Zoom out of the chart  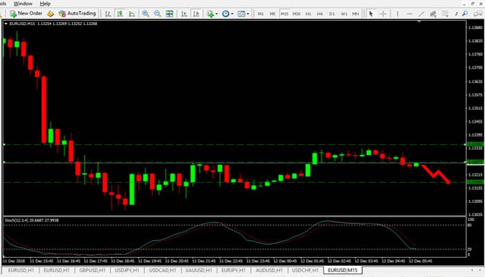[157, 13]
